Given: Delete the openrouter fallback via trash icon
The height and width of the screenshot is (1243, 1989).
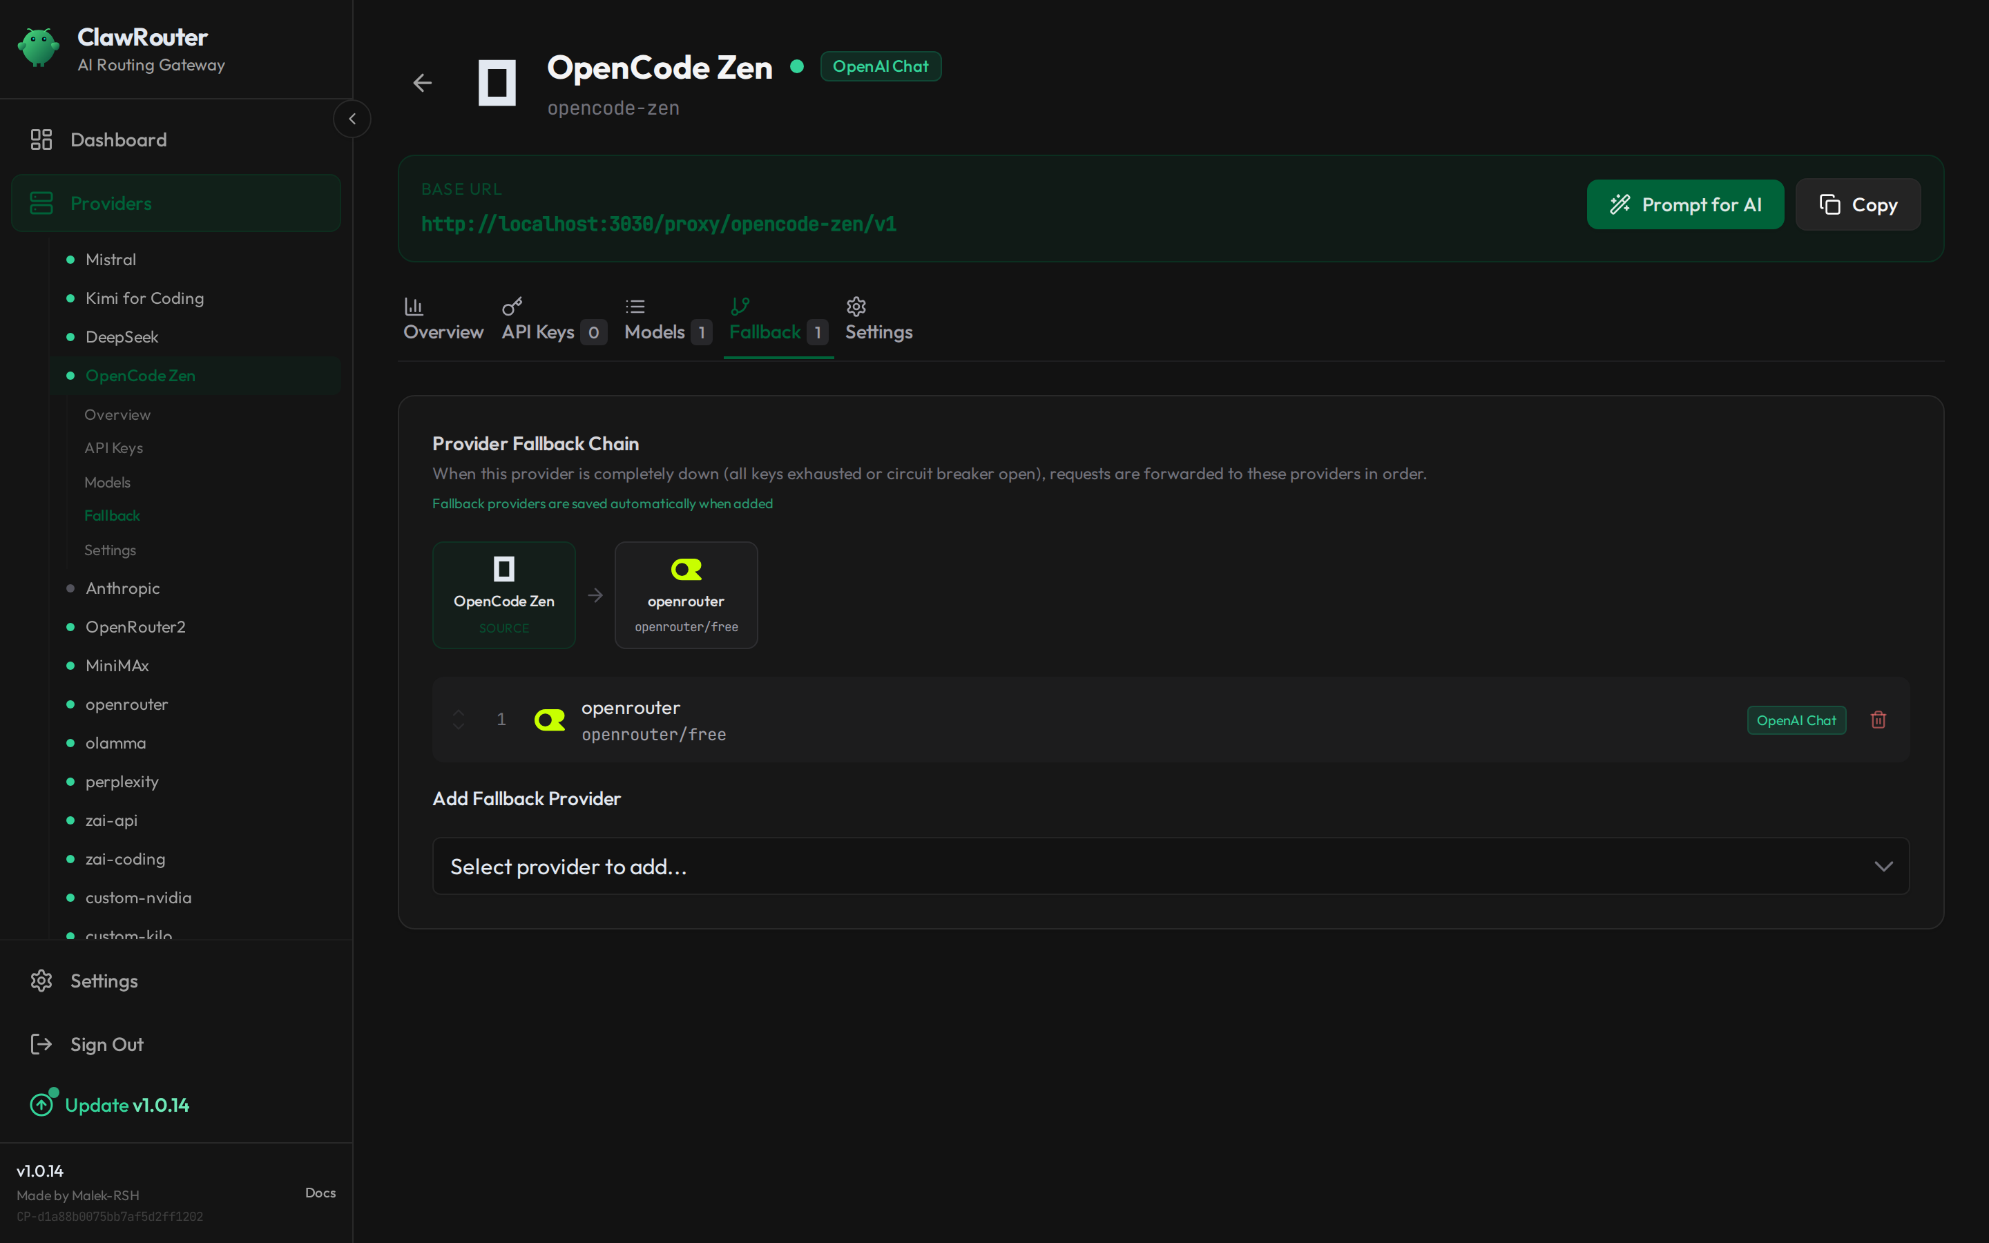Looking at the screenshot, I should click(1878, 720).
